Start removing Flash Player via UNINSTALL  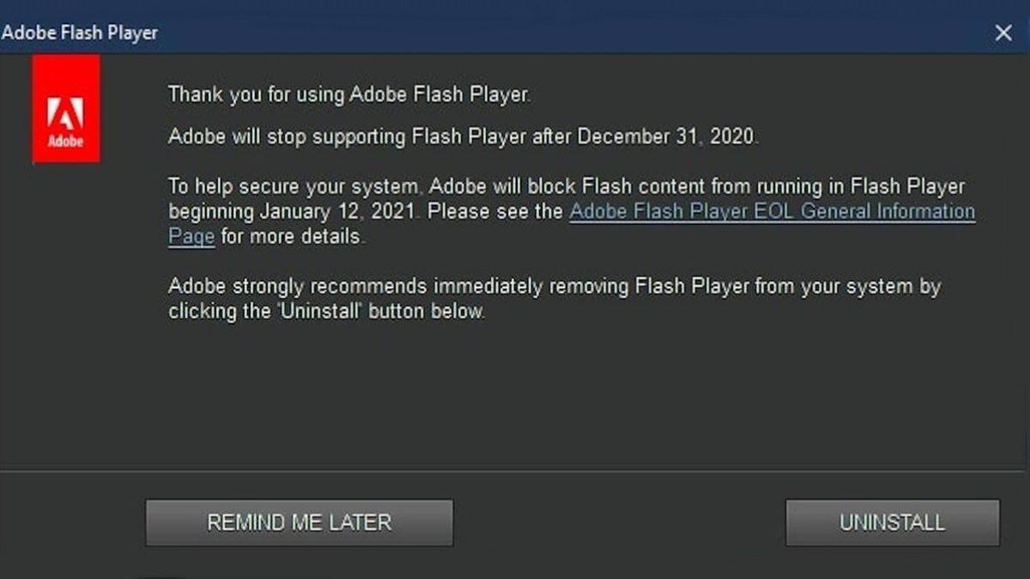(893, 522)
